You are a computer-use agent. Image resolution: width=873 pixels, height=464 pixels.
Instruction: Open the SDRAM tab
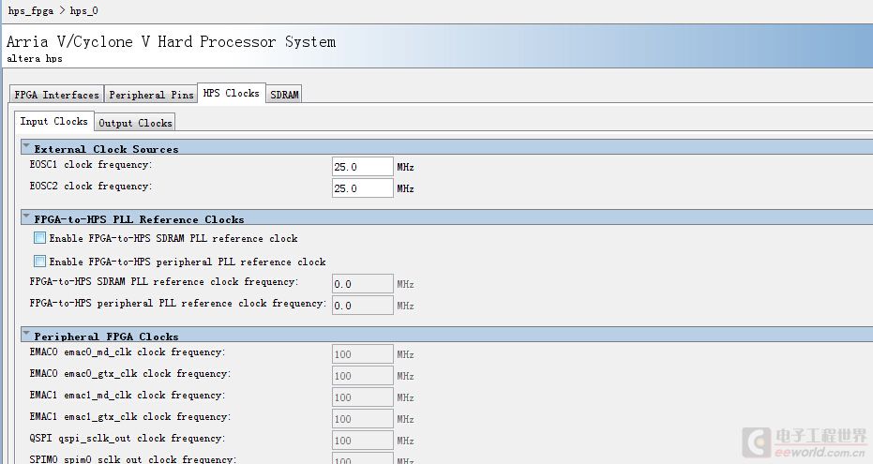click(x=284, y=95)
